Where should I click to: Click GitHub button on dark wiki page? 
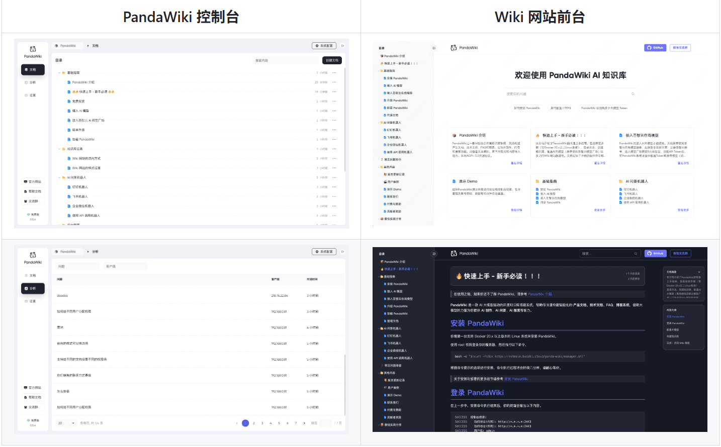[655, 254]
